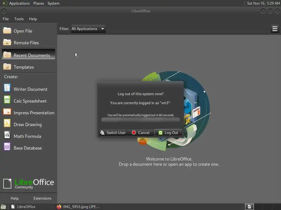Click the Open File label
Viewport: 281px width, 210px height.
tap(23, 31)
